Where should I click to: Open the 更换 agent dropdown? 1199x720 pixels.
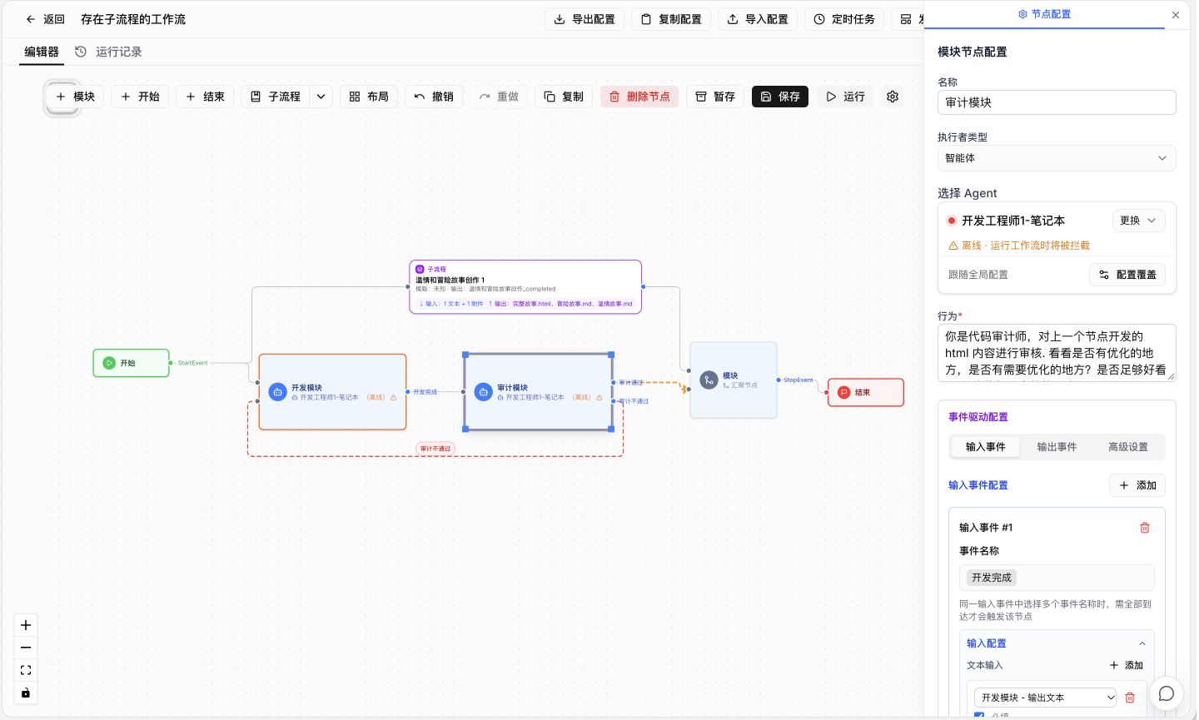pos(1138,221)
